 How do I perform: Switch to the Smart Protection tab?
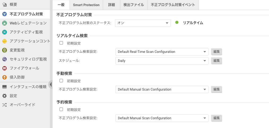pos(86,5)
